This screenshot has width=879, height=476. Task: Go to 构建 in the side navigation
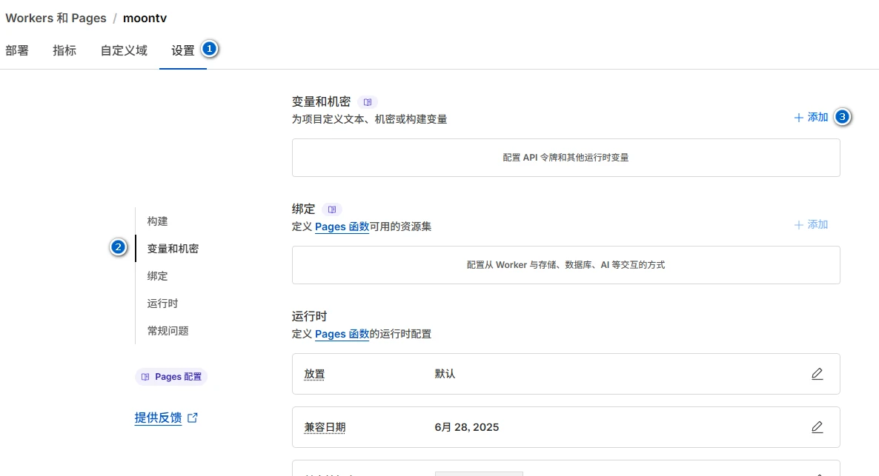click(x=157, y=221)
